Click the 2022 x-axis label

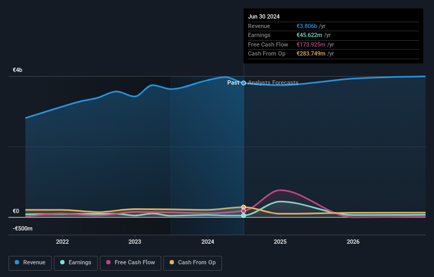(62, 242)
